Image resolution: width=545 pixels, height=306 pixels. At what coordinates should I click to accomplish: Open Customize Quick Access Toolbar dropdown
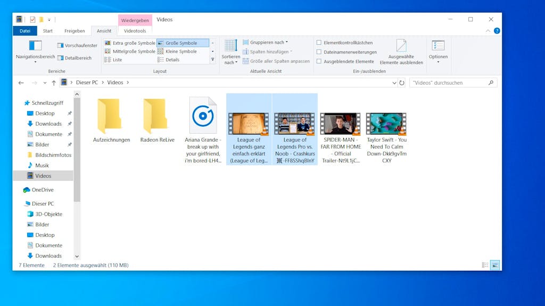[x=49, y=20]
